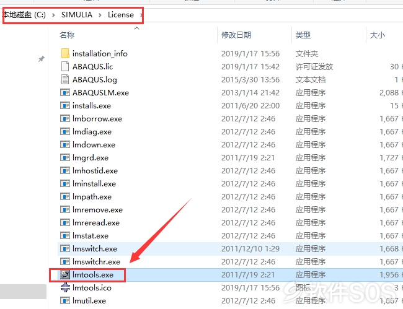Sort files by the 修改日期 column header
Screen dimensions: 403x309
tap(236, 35)
